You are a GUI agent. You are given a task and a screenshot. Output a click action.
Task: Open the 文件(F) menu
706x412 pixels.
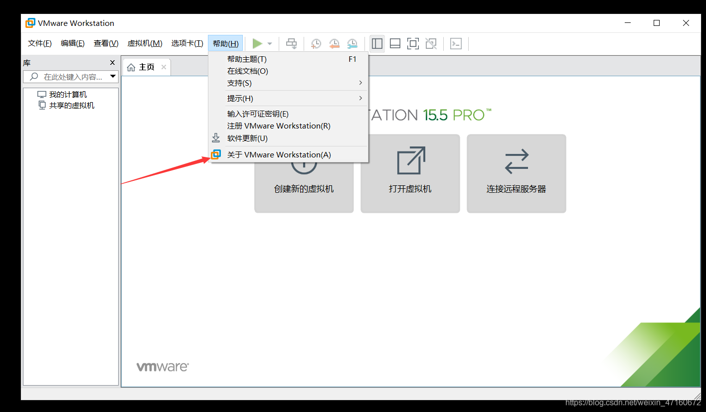tap(40, 43)
